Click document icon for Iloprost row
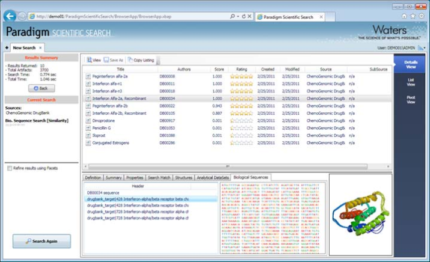 [88, 136]
